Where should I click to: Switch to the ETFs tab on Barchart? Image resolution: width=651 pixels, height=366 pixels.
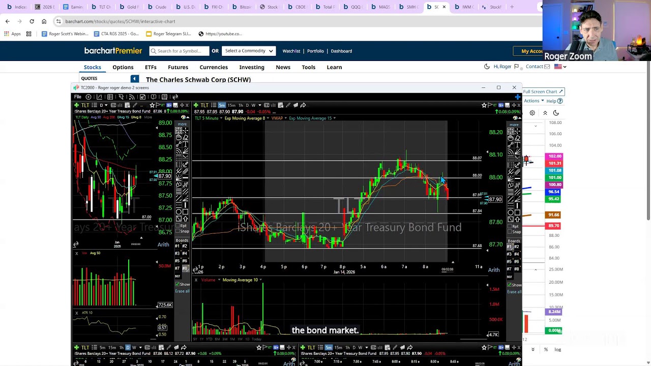tap(151, 67)
